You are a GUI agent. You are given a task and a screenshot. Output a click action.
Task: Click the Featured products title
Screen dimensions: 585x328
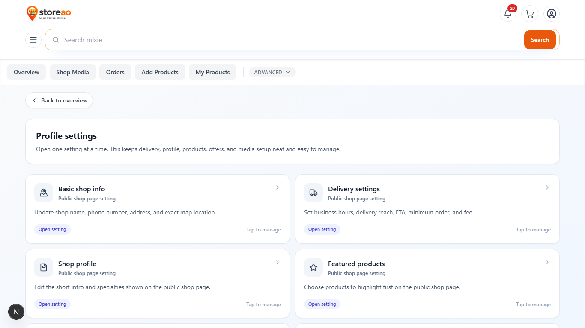(356, 264)
